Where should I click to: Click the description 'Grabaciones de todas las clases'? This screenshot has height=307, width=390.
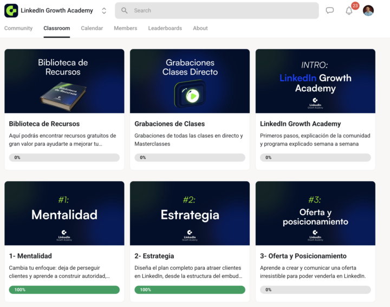click(x=189, y=140)
